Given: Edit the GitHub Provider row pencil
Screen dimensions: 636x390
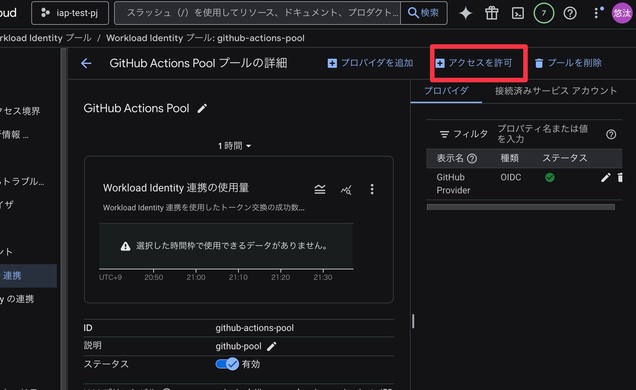Looking at the screenshot, I should click(606, 177).
